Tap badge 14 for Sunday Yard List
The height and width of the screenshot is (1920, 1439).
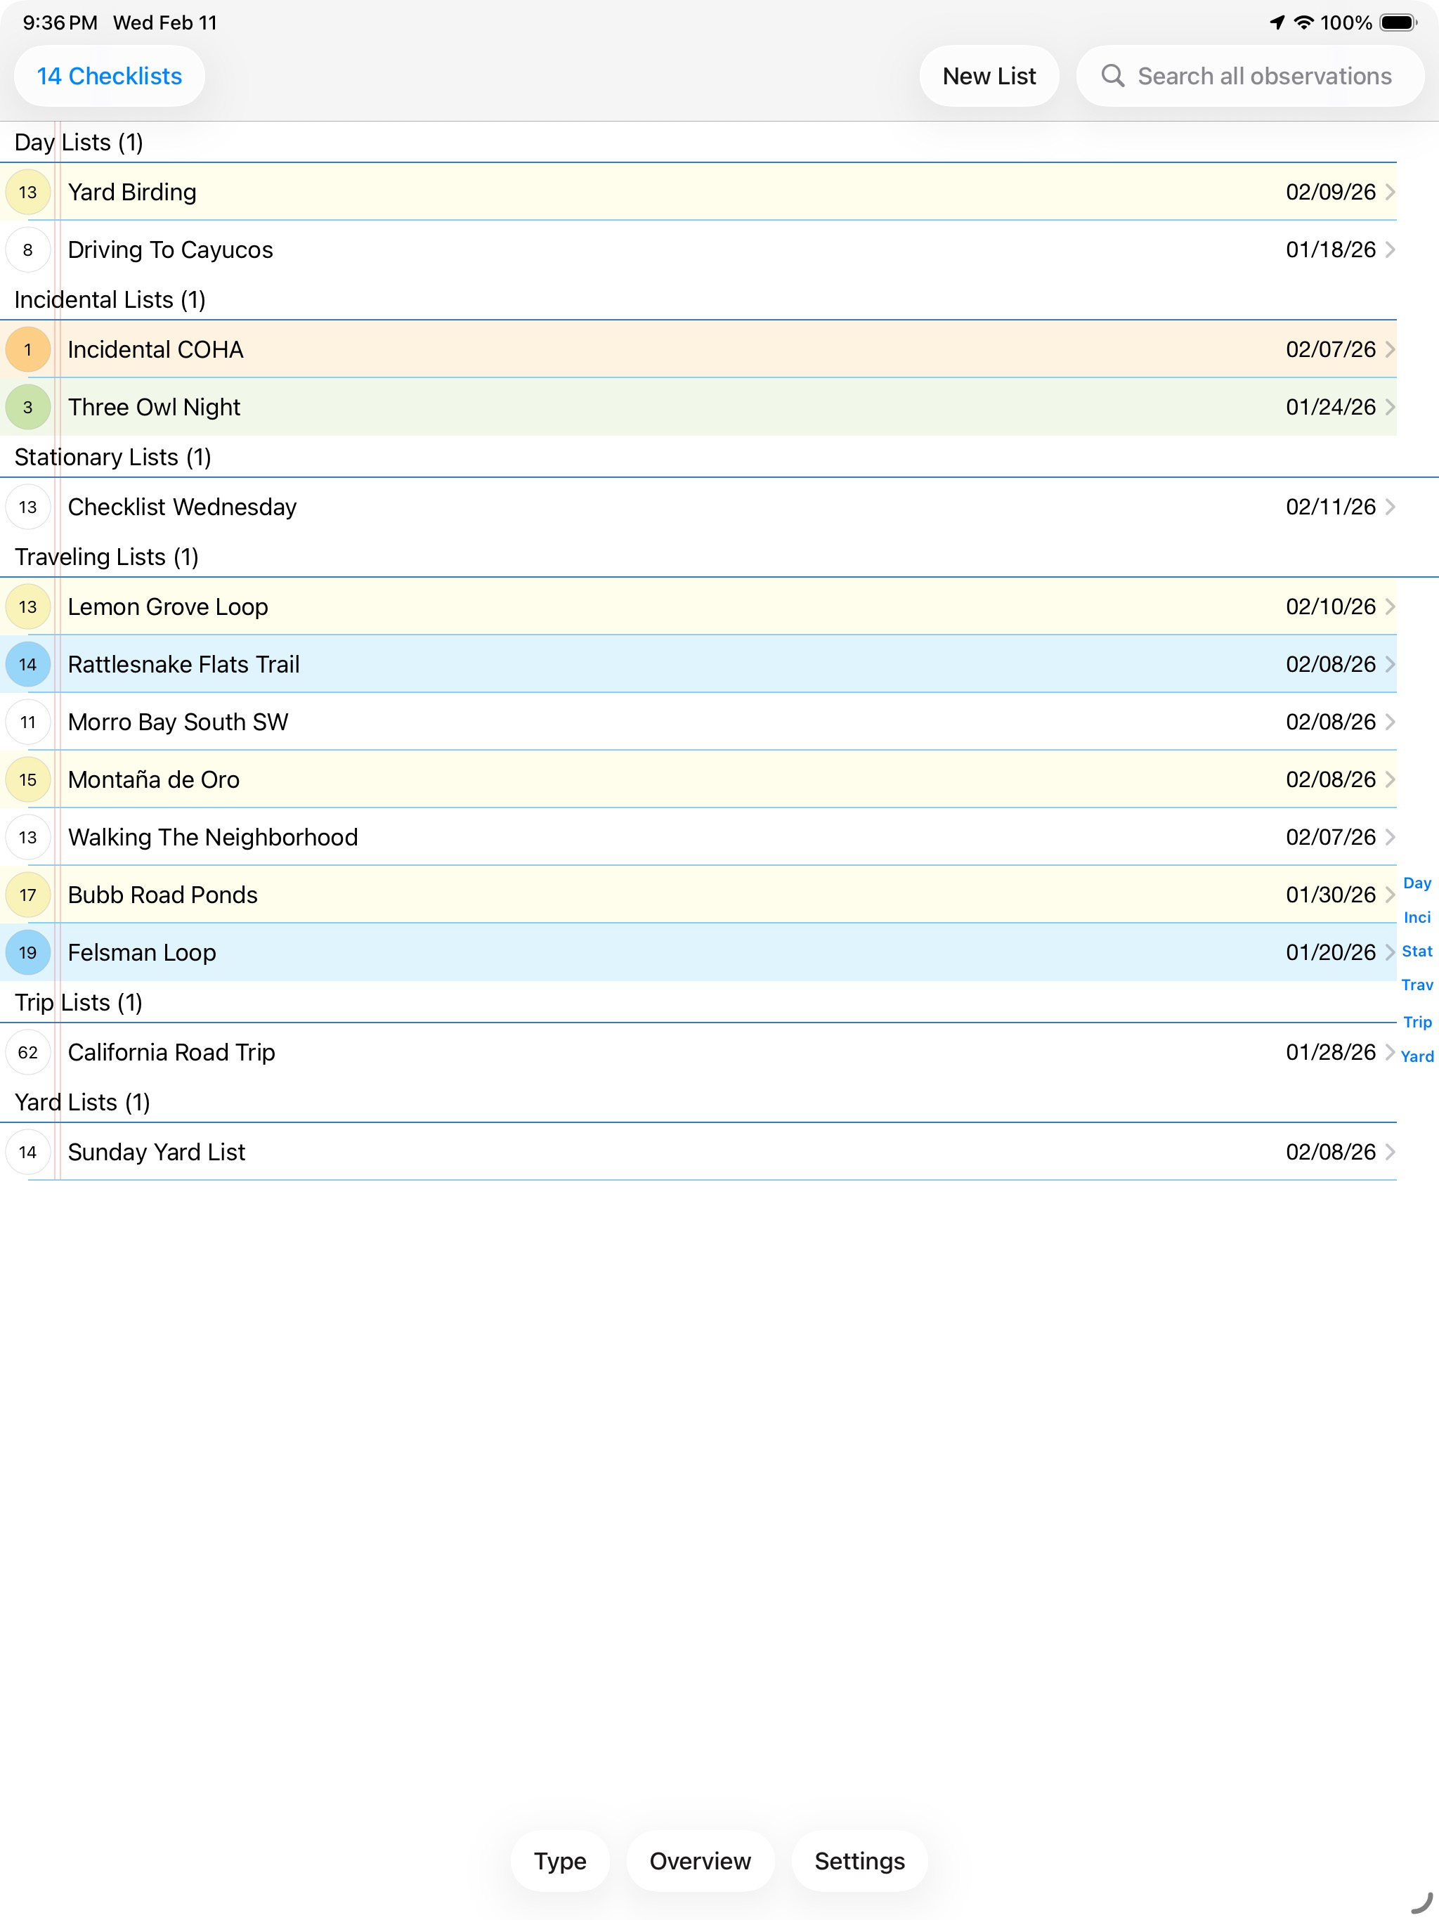coord(28,1152)
